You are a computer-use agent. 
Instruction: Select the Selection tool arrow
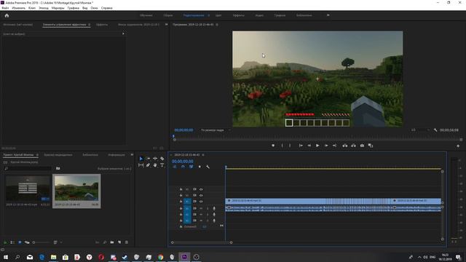click(x=141, y=159)
